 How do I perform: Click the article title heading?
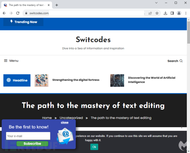pos(93,105)
